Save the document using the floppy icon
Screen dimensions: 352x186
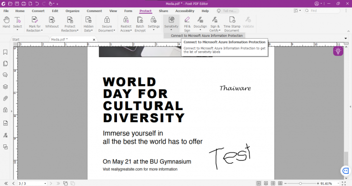(x=17, y=3)
